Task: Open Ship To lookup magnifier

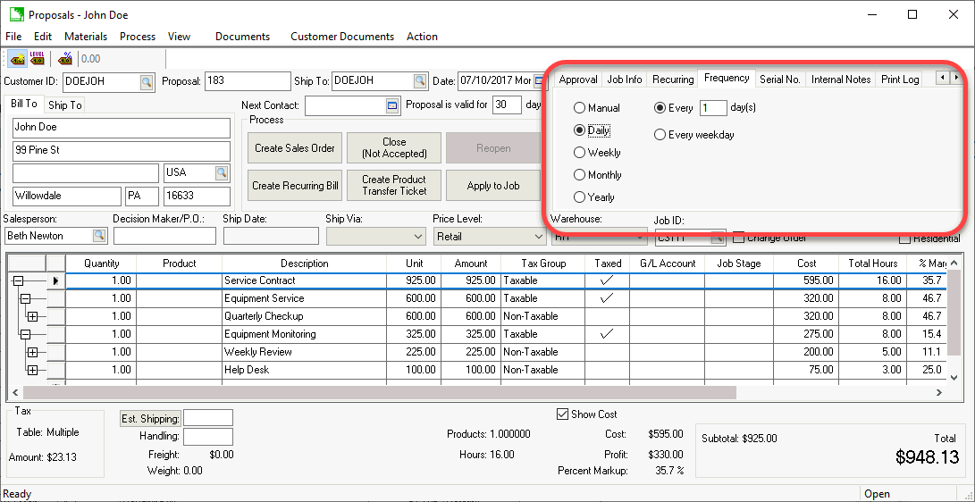Action: [x=419, y=81]
